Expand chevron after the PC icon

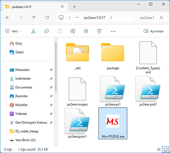click(x=69, y=18)
